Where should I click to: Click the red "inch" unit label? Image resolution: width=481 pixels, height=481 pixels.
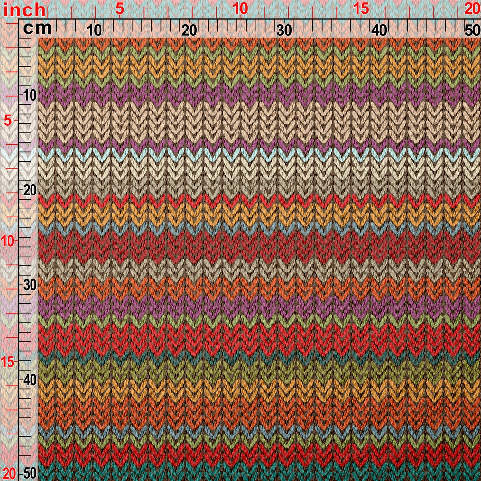[24, 11]
